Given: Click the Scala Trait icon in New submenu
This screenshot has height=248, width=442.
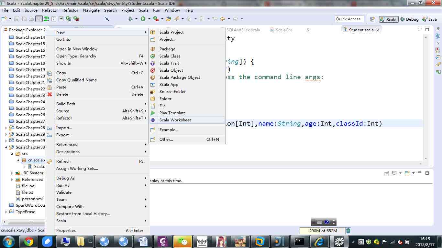Looking at the screenshot, I should click(x=153, y=63).
